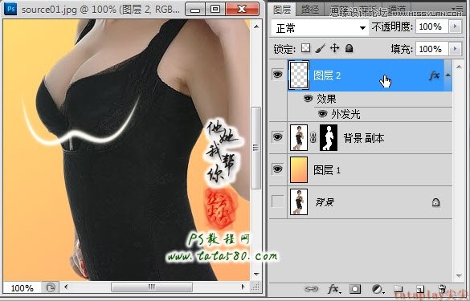The width and height of the screenshot is (470, 301).
Task: Click the document scroll left arrow
Action: tap(66, 287)
